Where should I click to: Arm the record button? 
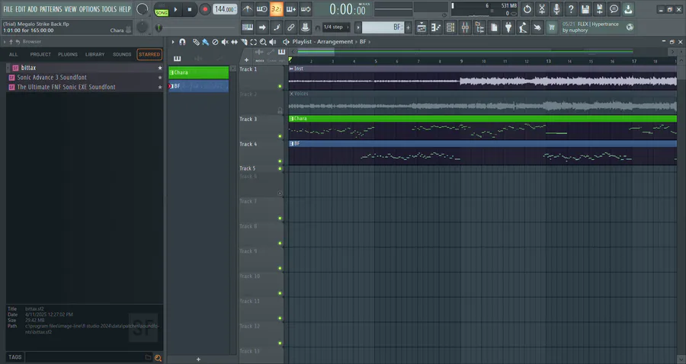click(204, 9)
